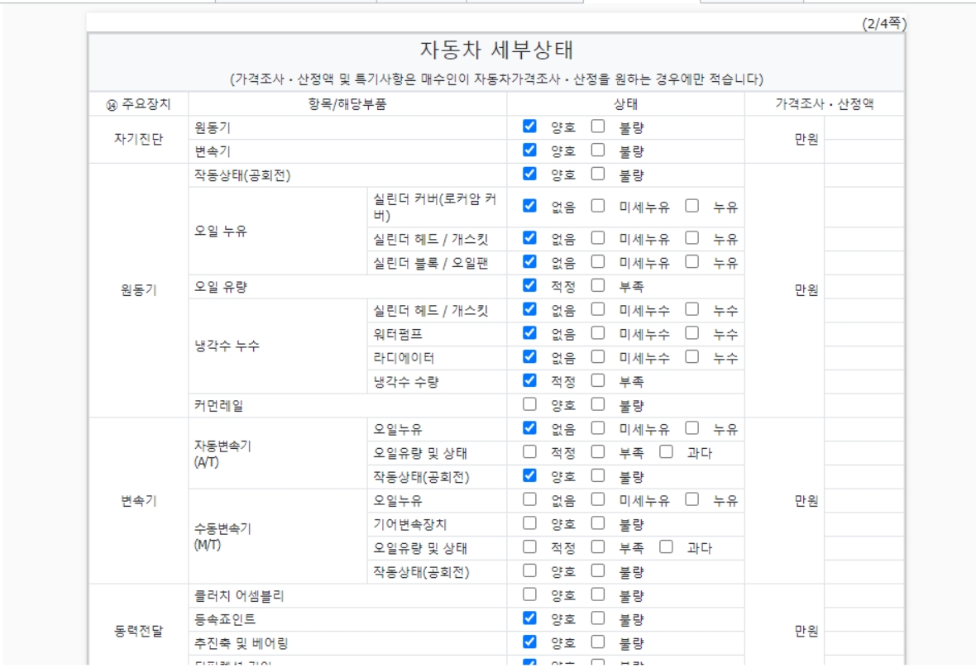Check 과다 for 자동변속기 오일유량 및 상태

tap(666, 453)
